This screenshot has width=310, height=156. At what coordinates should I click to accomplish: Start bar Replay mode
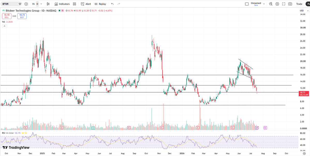(x=100, y=4)
